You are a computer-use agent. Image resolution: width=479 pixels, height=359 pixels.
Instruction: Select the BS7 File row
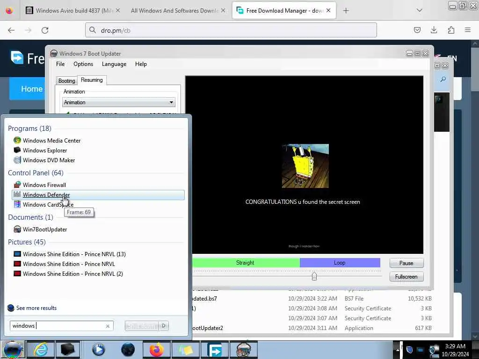pyautogui.click(x=312, y=299)
